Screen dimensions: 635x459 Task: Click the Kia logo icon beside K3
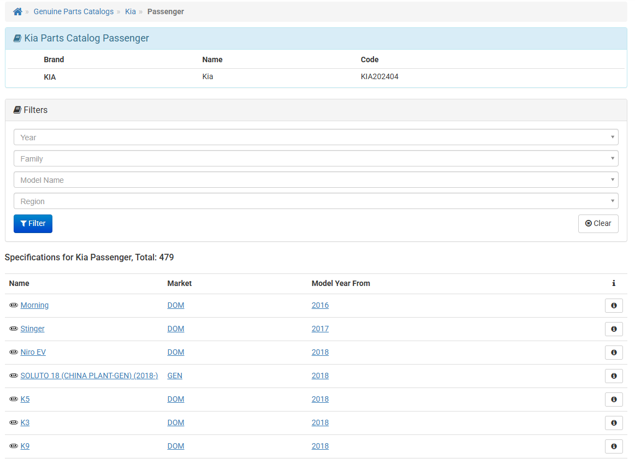[14, 422]
